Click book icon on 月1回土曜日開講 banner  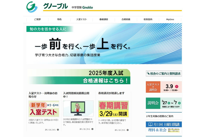[150, 124]
